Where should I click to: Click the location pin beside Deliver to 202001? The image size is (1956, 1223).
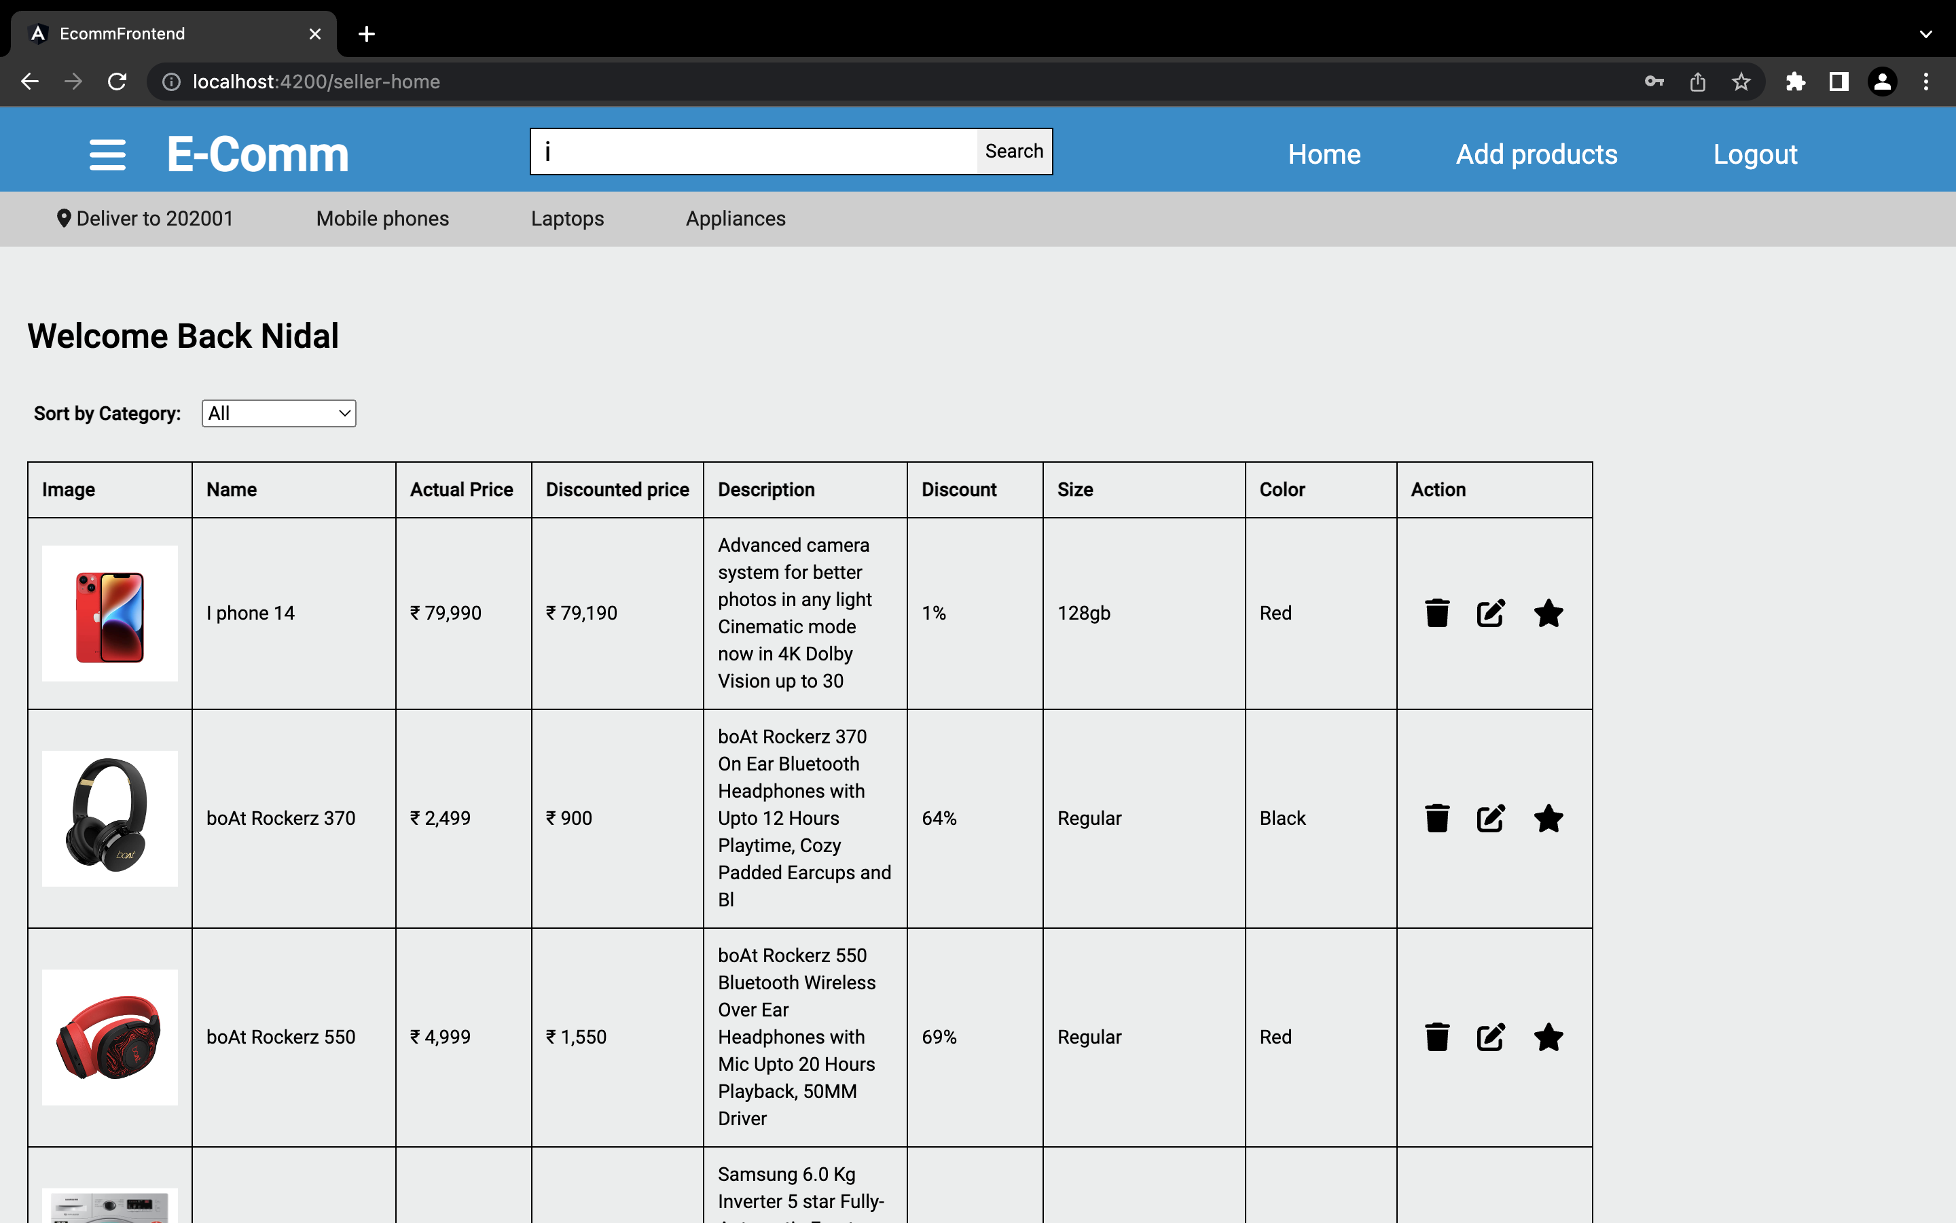click(x=64, y=217)
